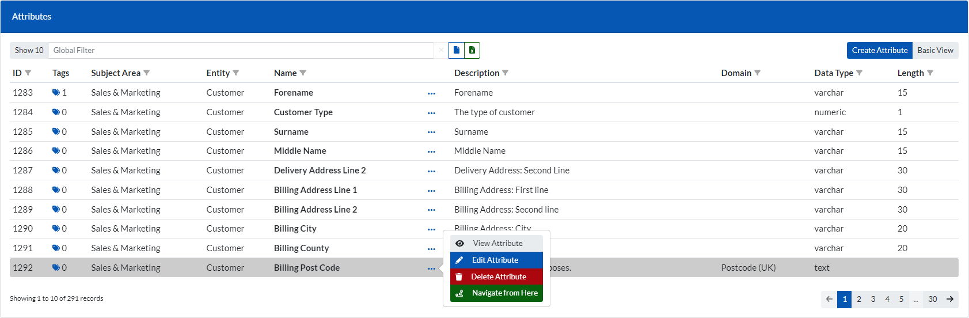Viewport: 969px width, 318px height.
Task: Select View Attribute from context menu
Action: (497, 243)
